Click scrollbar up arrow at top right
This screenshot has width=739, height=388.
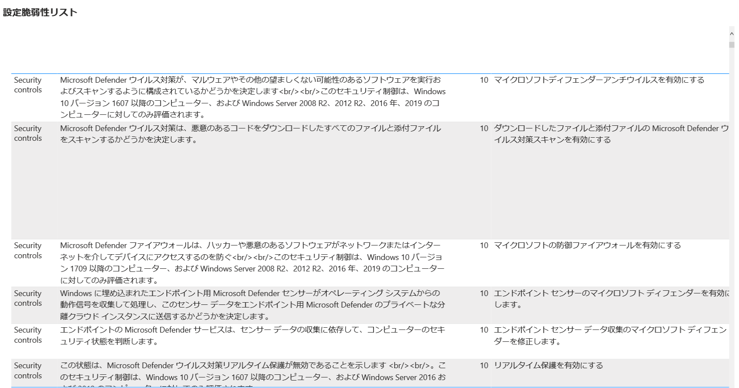[732, 33]
